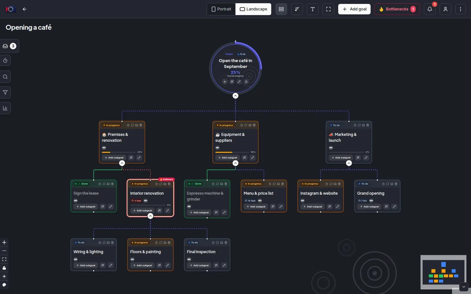Collapse subgoals of Equipment & suppliers
This screenshot has height=294, width=471.
pos(235,163)
